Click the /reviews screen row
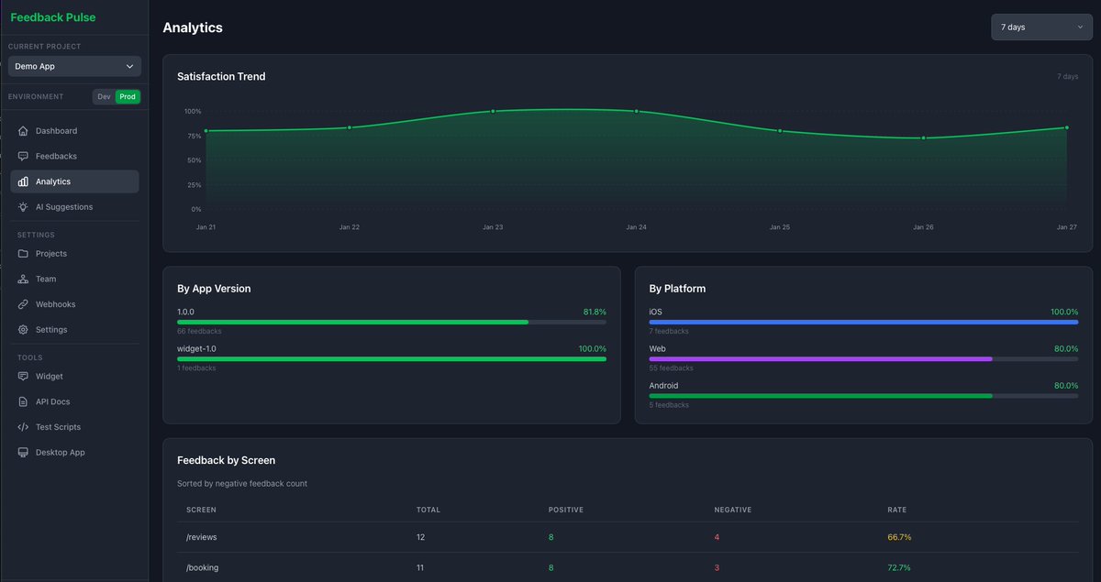1101x582 pixels. pyautogui.click(x=628, y=537)
